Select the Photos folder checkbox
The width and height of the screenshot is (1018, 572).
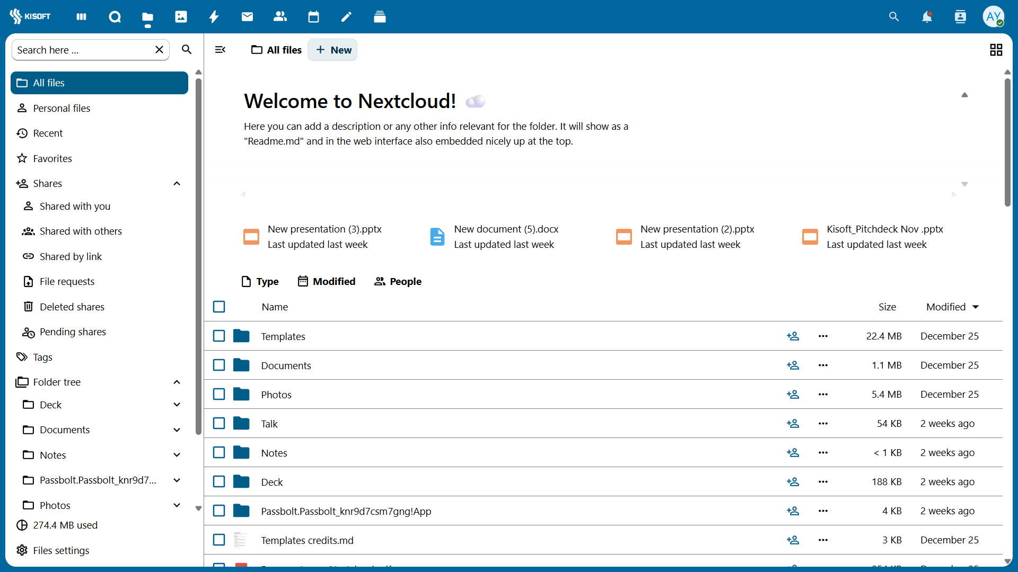pos(219,394)
